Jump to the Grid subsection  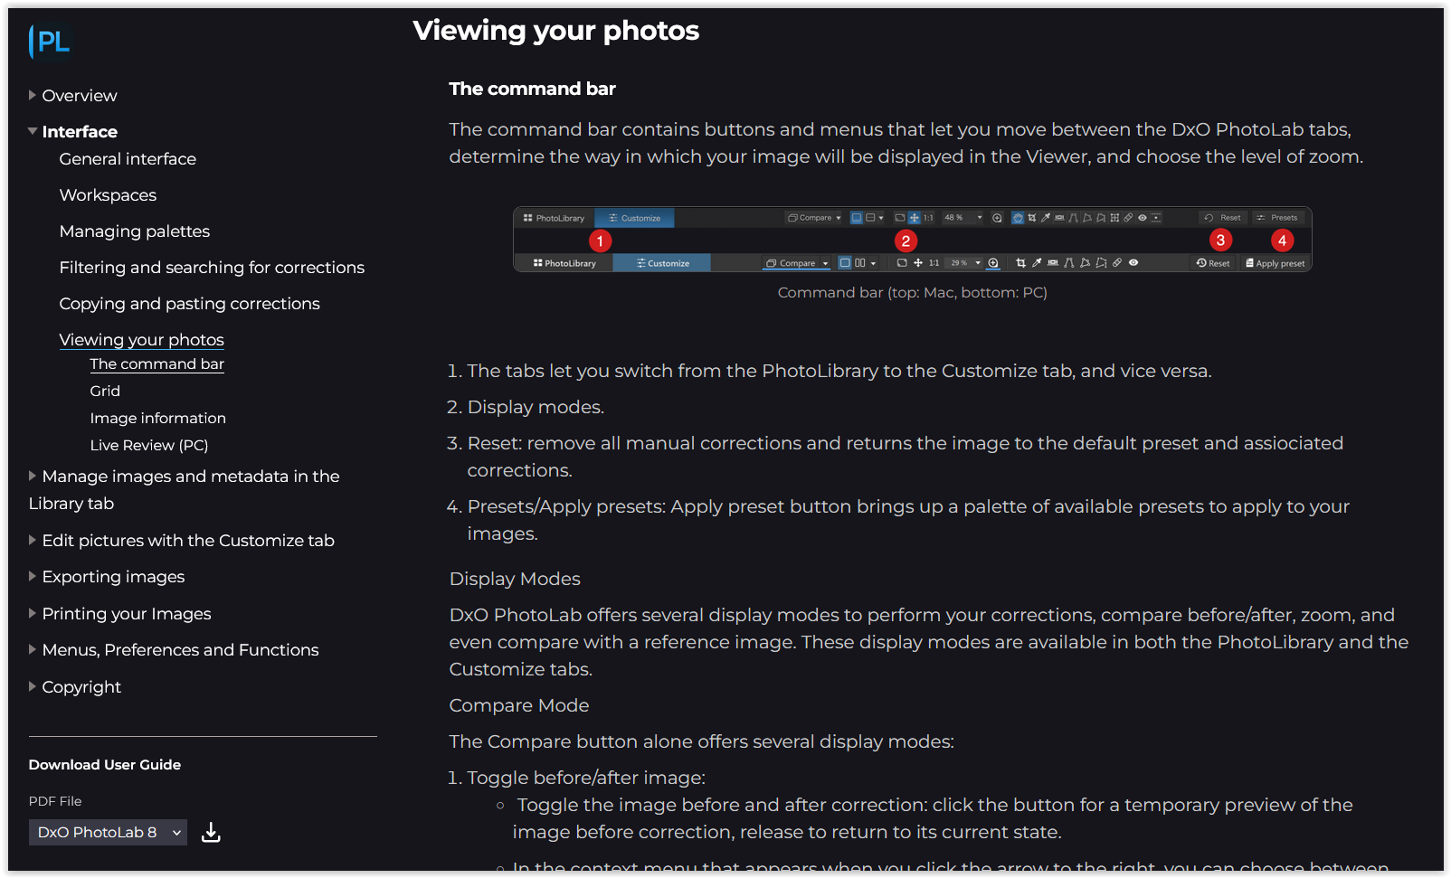coord(105,392)
